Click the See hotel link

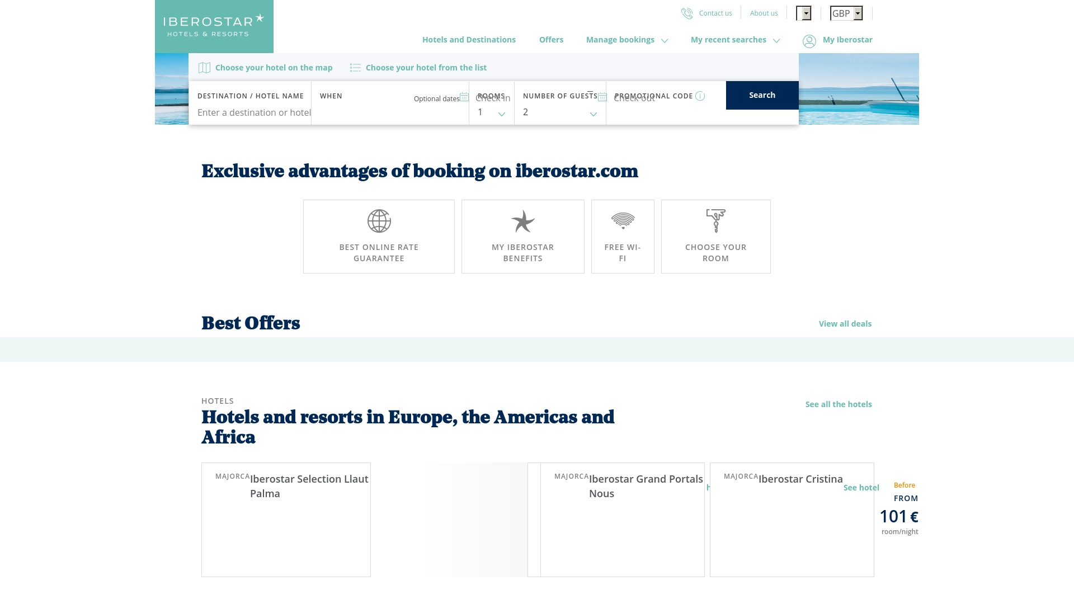[x=861, y=488]
